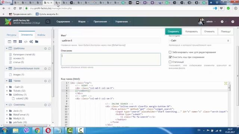The width and height of the screenshot is (239, 134).
Task: Create new chunk icon in tree toolbar
Action: pos(20,42)
